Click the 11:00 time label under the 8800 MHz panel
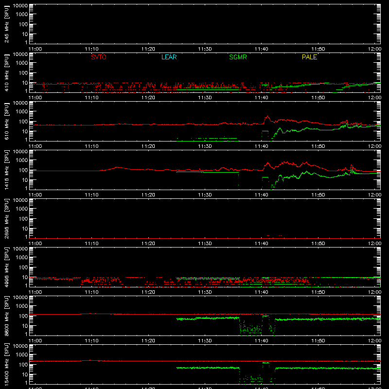Image resolution: width=389 pixels, height=389 pixels. [x=35, y=341]
